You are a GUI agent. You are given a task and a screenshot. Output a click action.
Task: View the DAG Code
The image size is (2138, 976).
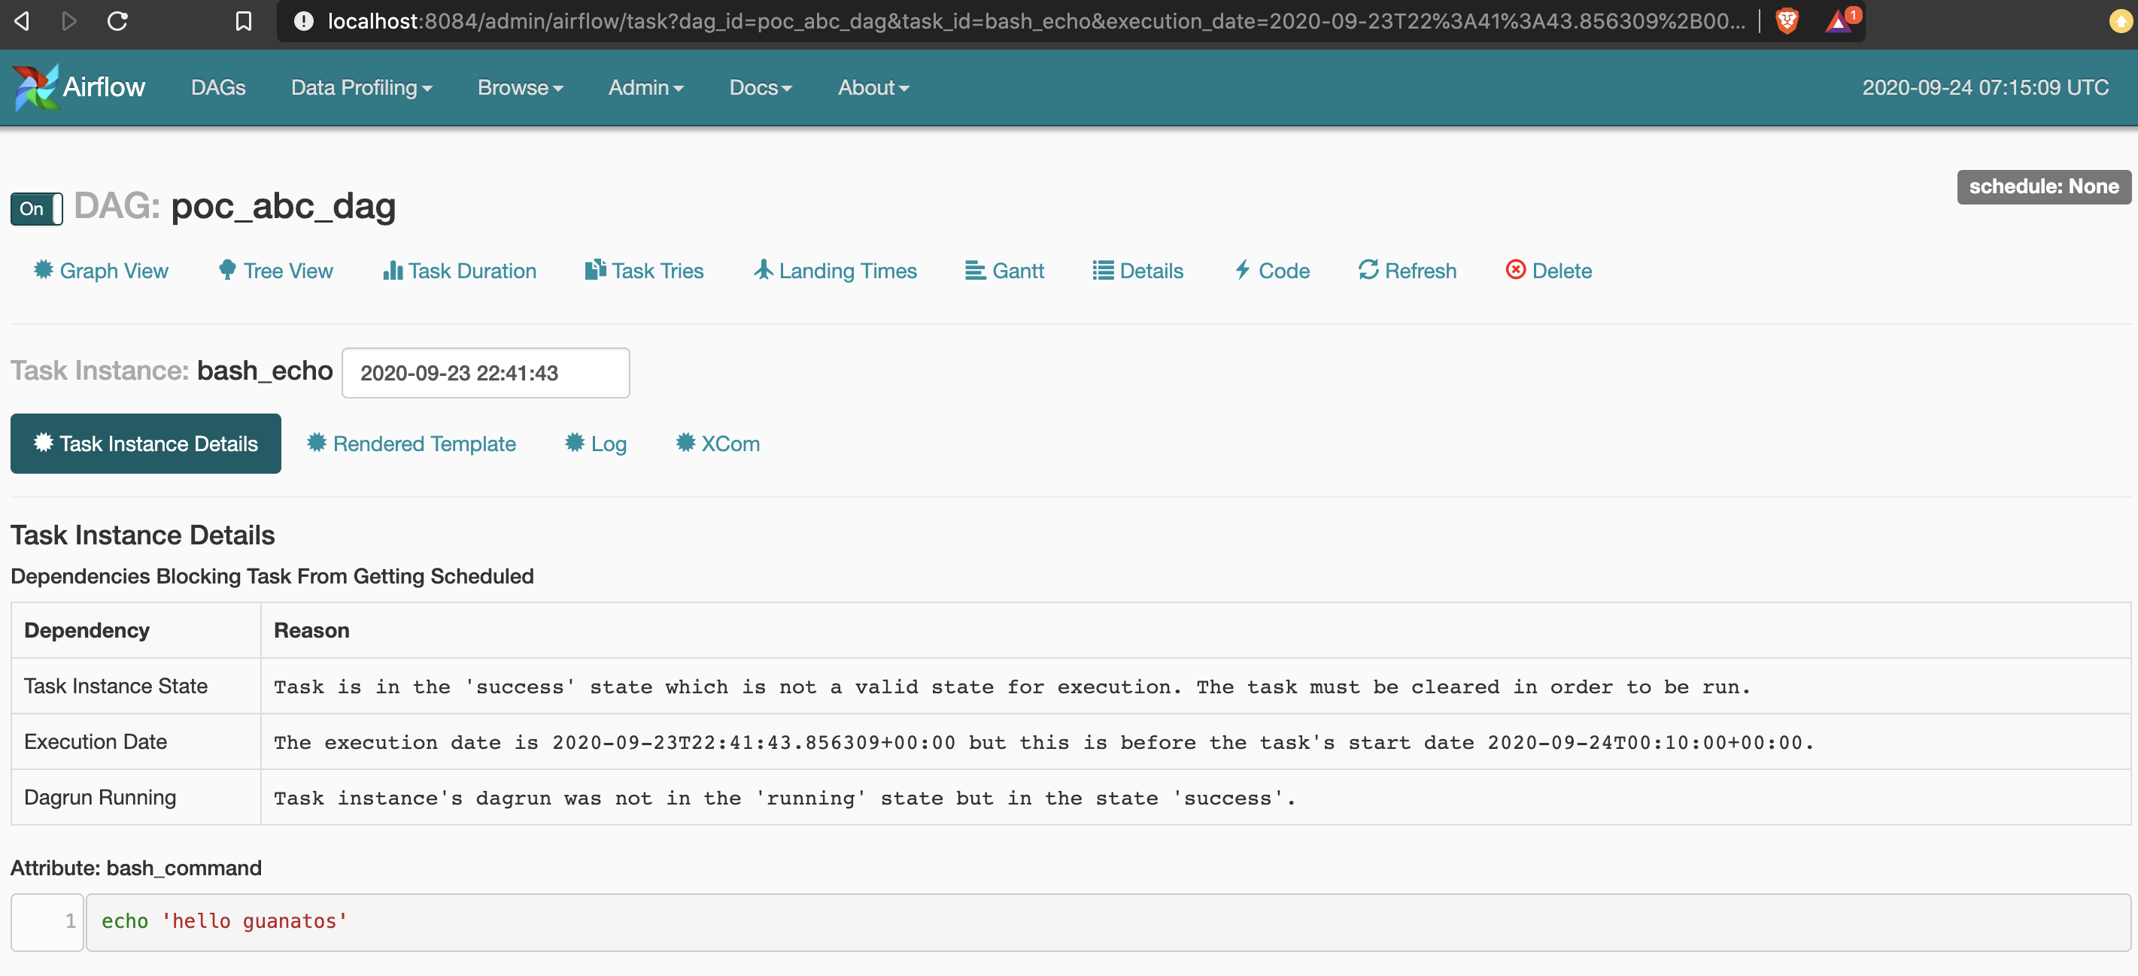click(1271, 271)
